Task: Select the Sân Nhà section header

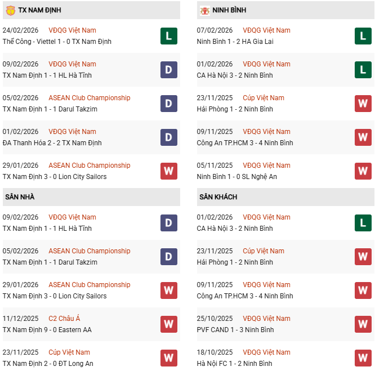Action: coord(20,197)
